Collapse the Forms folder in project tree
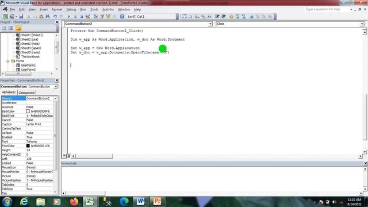The image size is (368, 207). 7,61
